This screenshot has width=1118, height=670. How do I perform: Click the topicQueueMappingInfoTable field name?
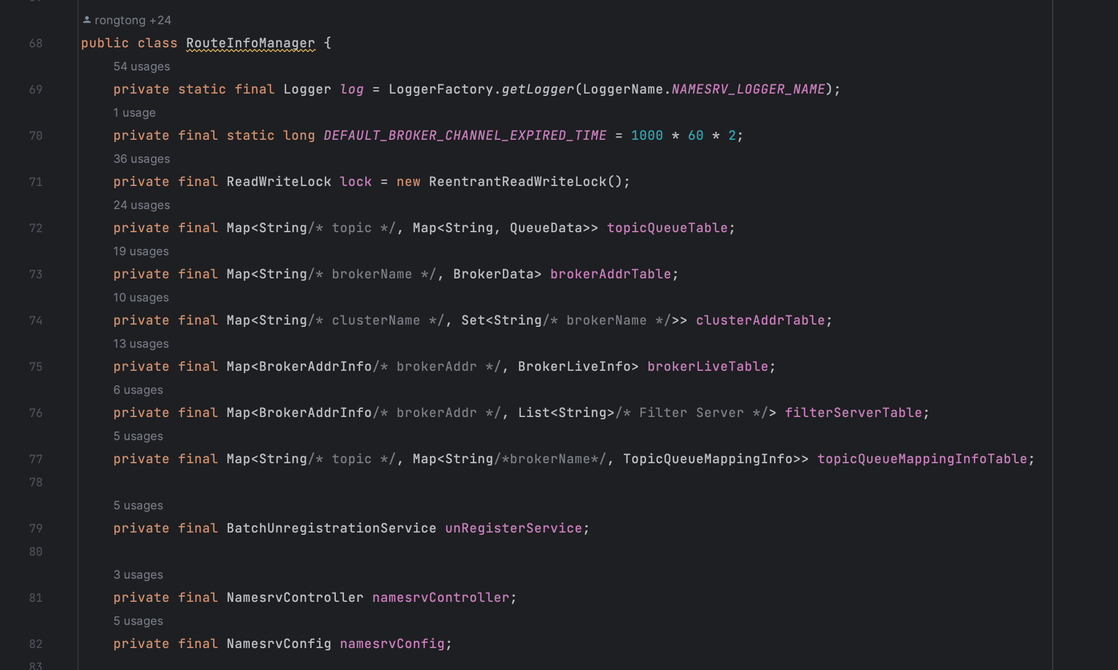click(x=922, y=459)
